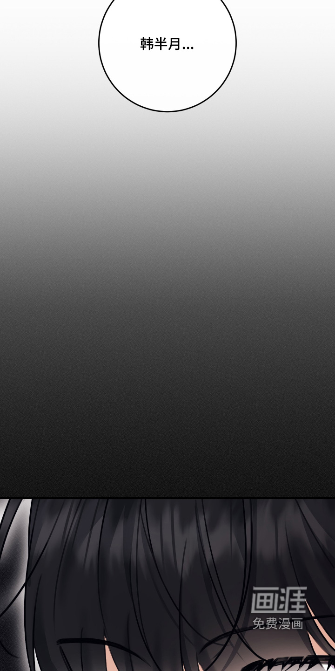
Task: Click the black divider line between panels
Action: pos(167,498)
